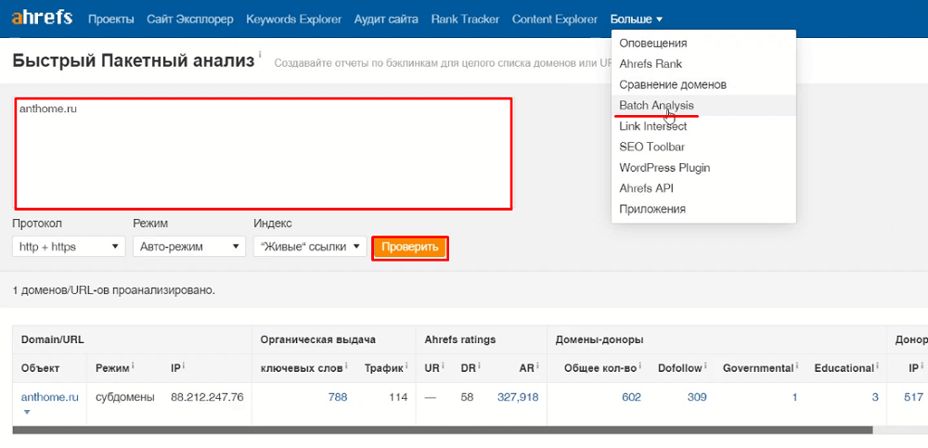The width and height of the screenshot is (928, 448).
Task: Click the Органическая выдача group header
Action: pyautogui.click(x=317, y=339)
